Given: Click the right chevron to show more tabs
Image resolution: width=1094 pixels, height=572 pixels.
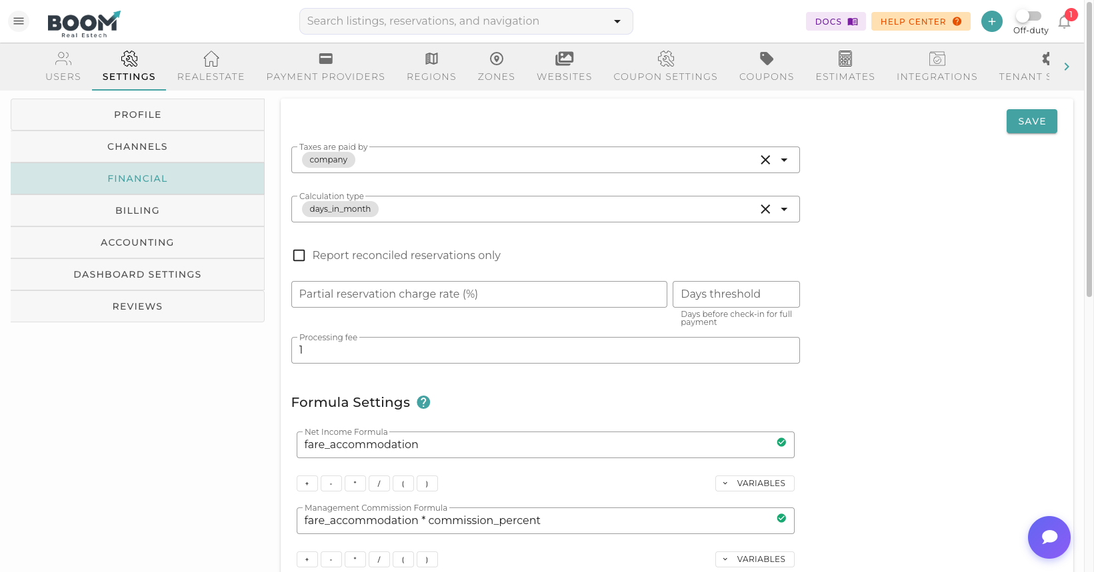Looking at the screenshot, I should coord(1067,67).
